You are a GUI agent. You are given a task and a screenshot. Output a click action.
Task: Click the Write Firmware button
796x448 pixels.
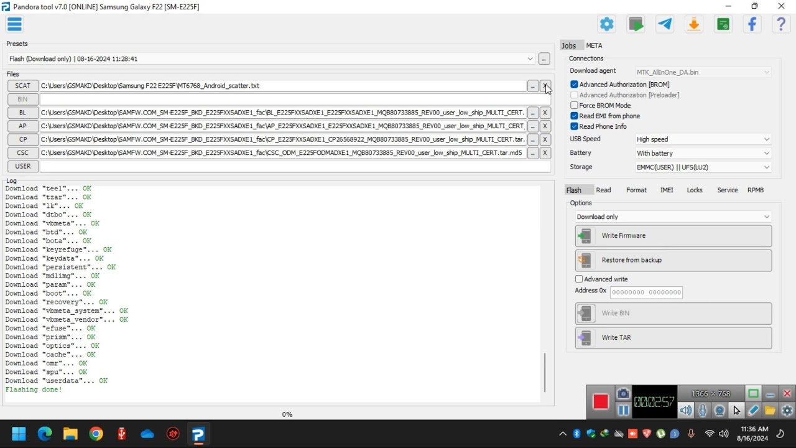tap(673, 236)
